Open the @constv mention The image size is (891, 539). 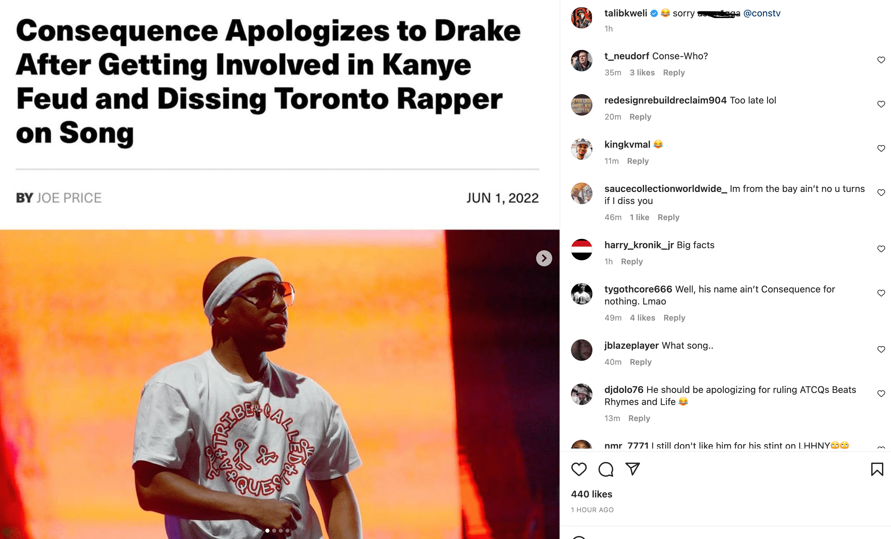pos(763,13)
